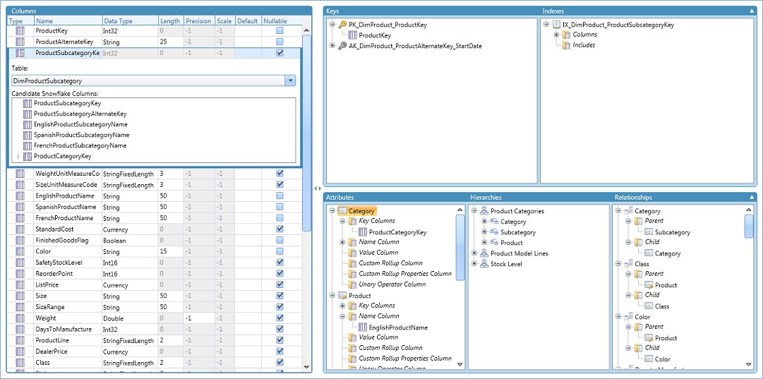Viewport: 763px width, 379px height.
Task: Click the Custom Rollup Column folder icon under Category
Action: (x=352, y=263)
